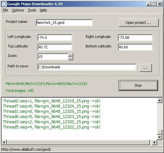Click the Google Maps Downloader 6.59 title text
The height and width of the screenshot is (153, 164).
pos(35,4)
